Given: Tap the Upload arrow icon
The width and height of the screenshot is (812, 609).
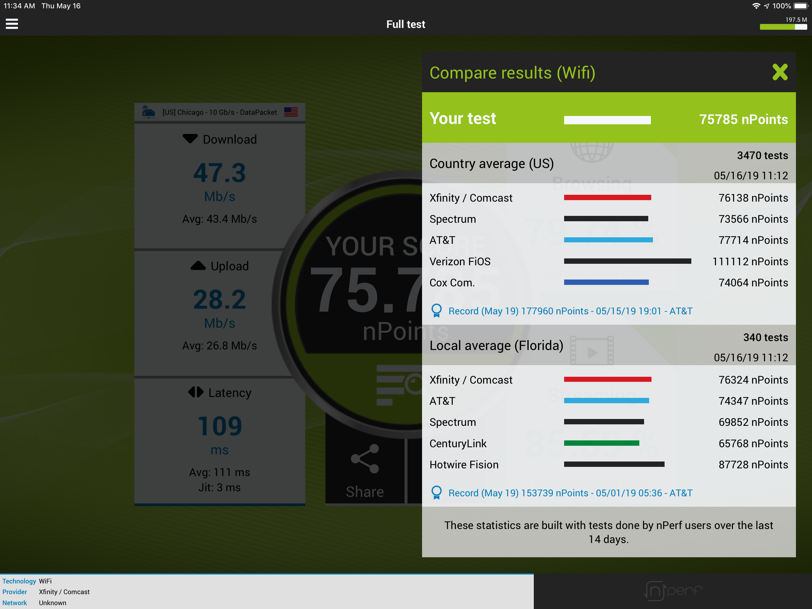Looking at the screenshot, I should click(198, 266).
